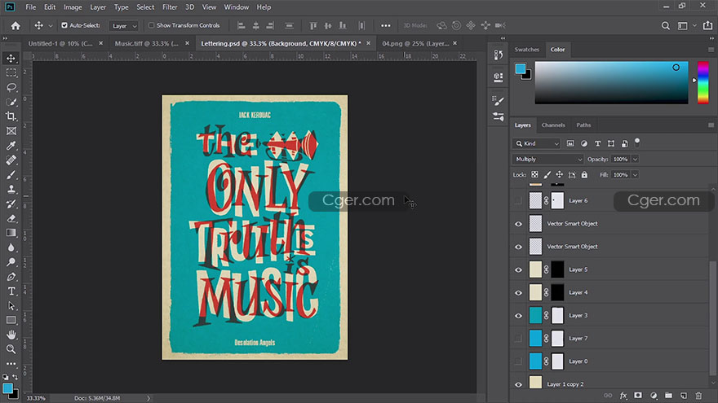Select the Rectangle shape tool
The width and height of the screenshot is (718, 403).
pyautogui.click(x=11, y=320)
